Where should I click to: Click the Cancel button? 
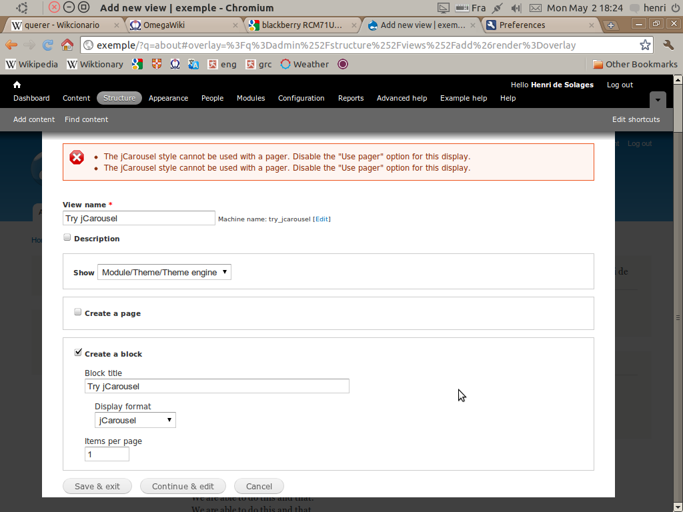[x=259, y=486]
